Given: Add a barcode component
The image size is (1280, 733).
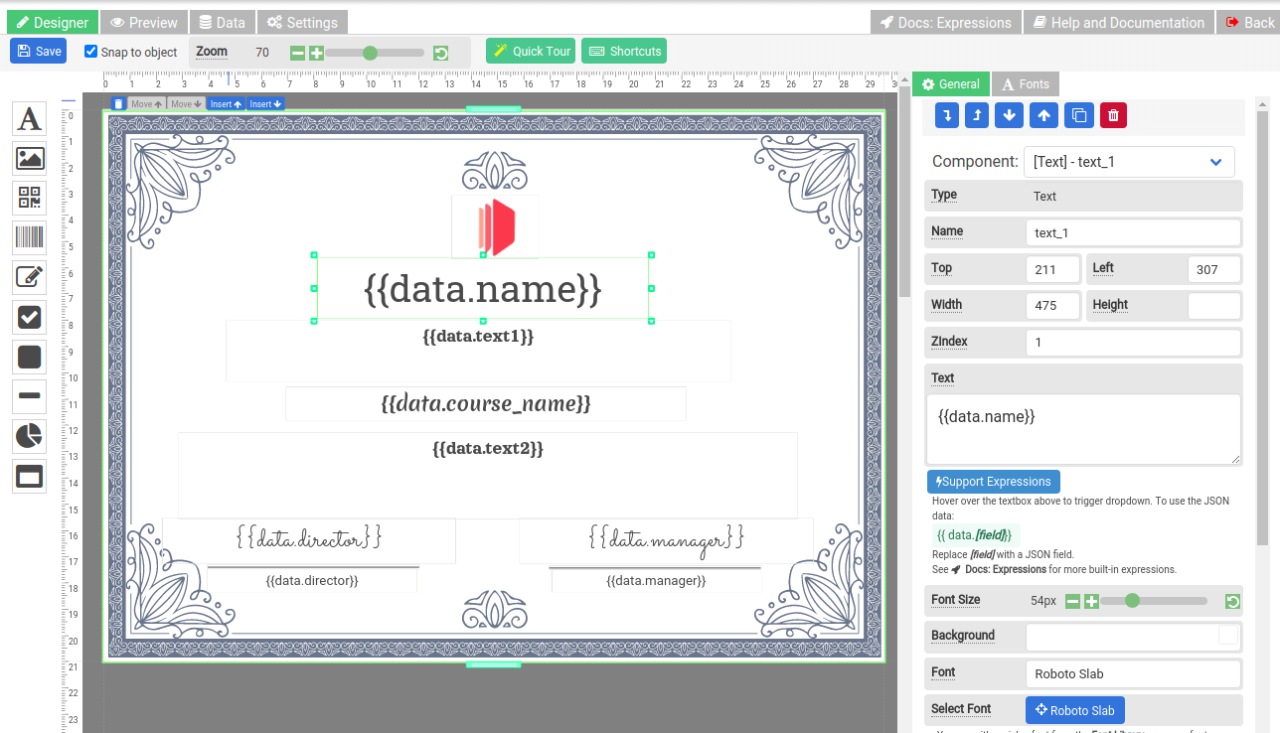Looking at the screenshot, I should (x=30, y=237).
